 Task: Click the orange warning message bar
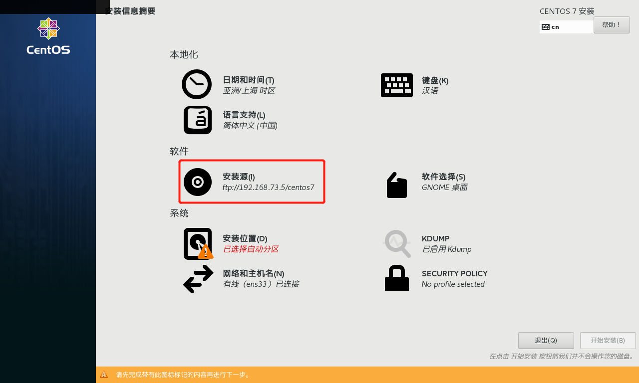[367, 375]
